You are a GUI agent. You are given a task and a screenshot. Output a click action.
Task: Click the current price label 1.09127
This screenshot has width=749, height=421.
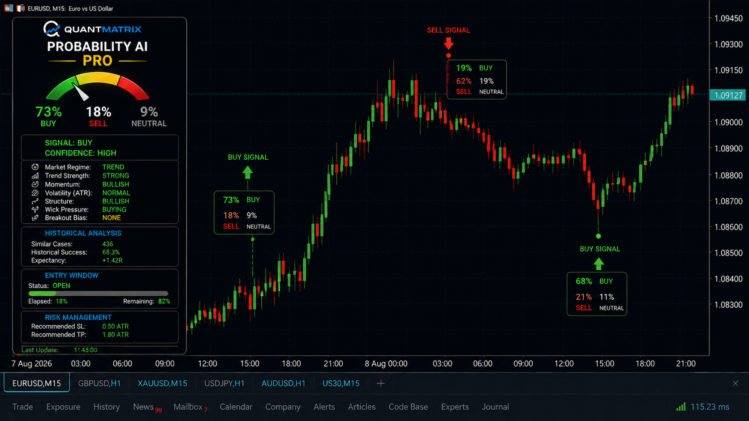coord(728,95)
